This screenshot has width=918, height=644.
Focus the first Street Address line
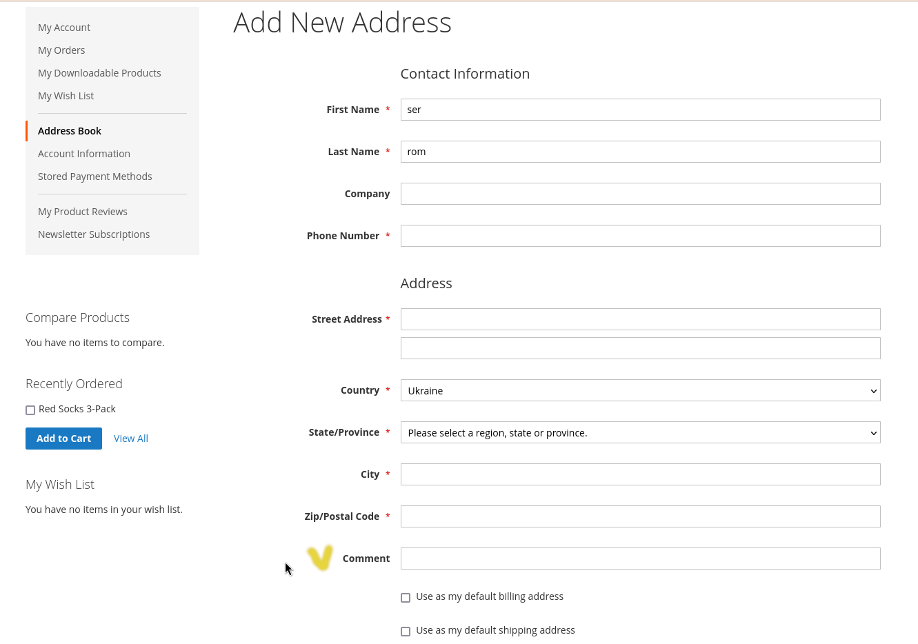click(x=639, y=319)
